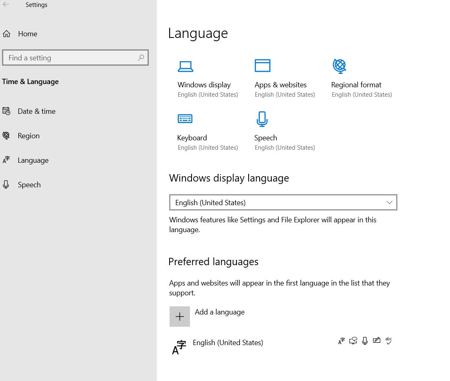This screenshot has height=381, width=450.
Task: Click English (United States) under Windows display
Action: pos(208,95)
